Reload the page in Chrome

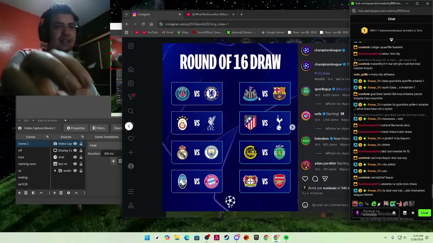click(x=143, y=24)
